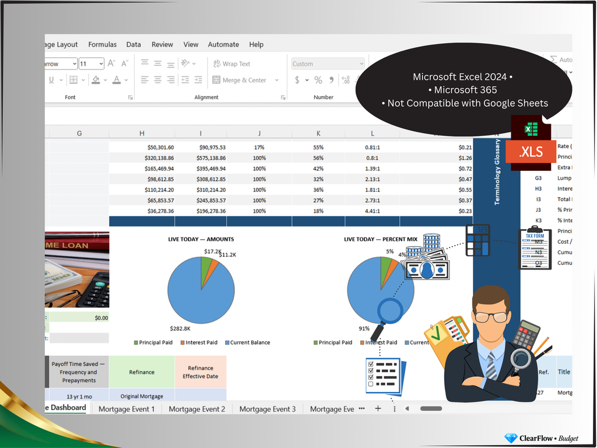Click the horizontal scroll left arrow
Viewport: 597px width, 448px height.
(x=407, y=409)
